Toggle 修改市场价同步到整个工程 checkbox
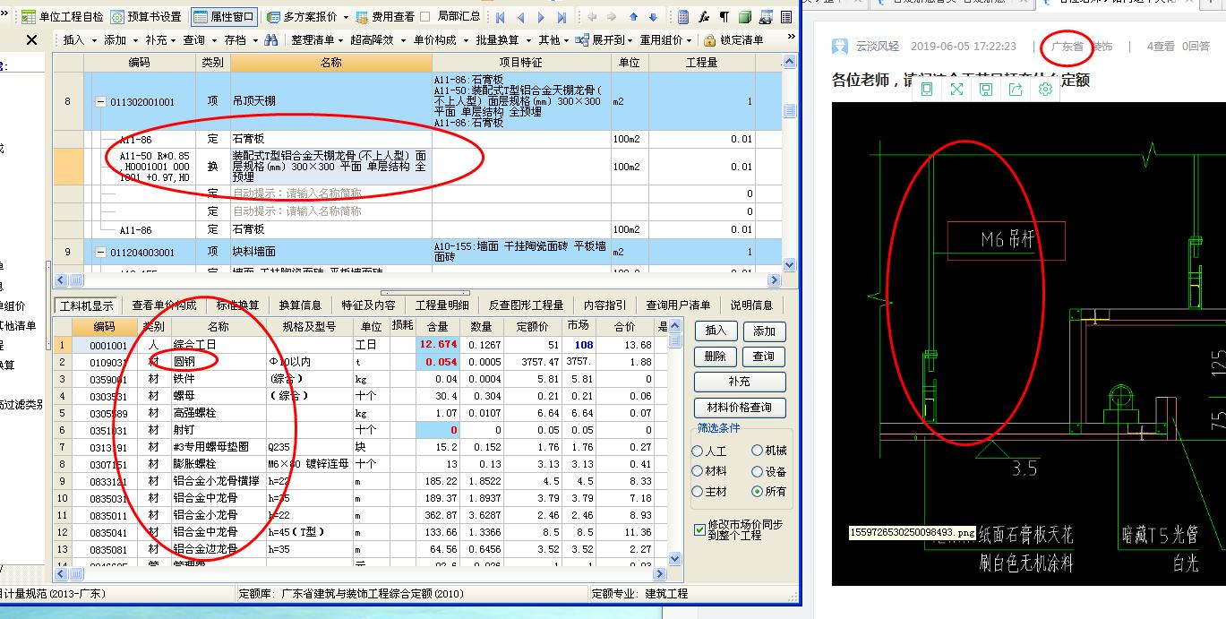Screen dimensions: 1226x619 [x=699, y=529]
